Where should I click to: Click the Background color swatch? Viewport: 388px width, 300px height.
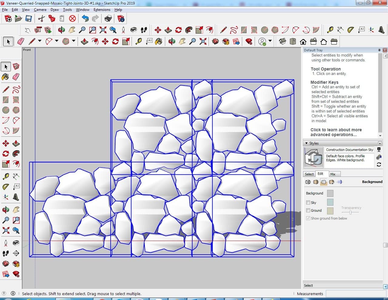(330, 193)
